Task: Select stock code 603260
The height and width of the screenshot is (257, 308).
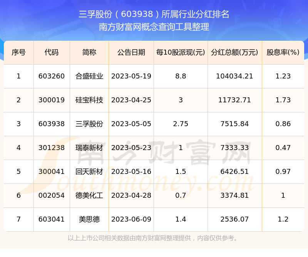Action: pos(52,76)
